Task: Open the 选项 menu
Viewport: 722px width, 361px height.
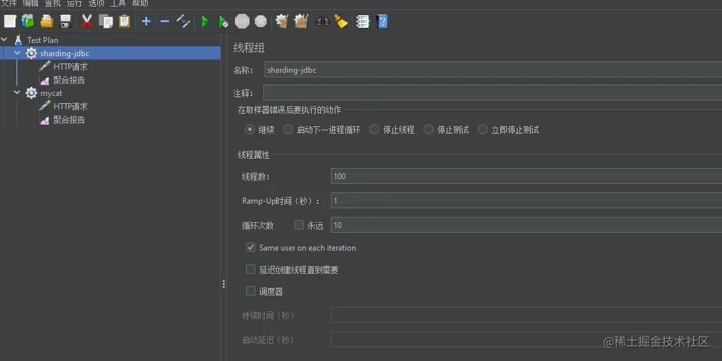Action: click(96, 4)
